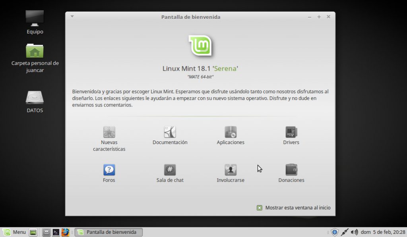Click the panel clock showing 20:28
This screenshot has width=407, height=237.
point(383,232)
